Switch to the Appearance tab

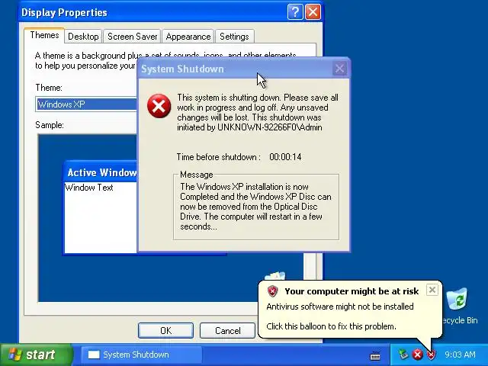188,37
